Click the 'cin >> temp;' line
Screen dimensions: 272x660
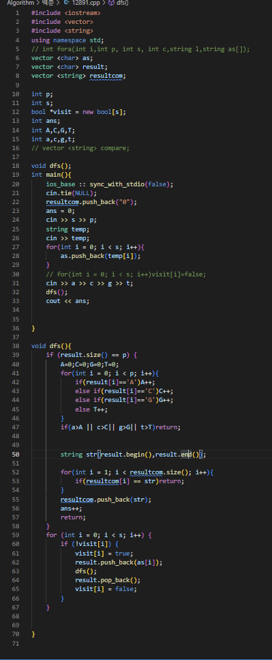[x=67, y=238]
